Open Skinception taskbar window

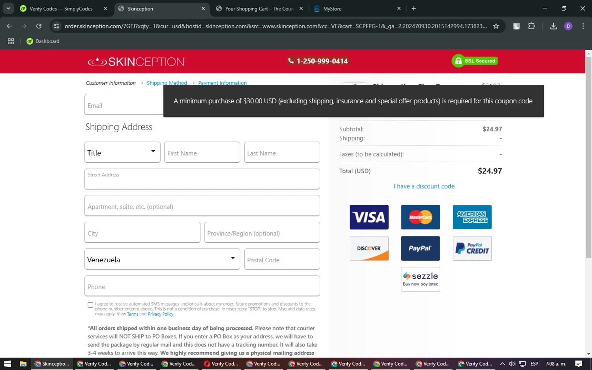[x=52, y=364]
